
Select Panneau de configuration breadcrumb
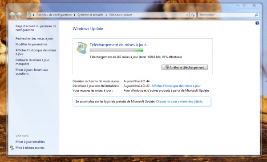pyautogui.click(x=54, y=15)
